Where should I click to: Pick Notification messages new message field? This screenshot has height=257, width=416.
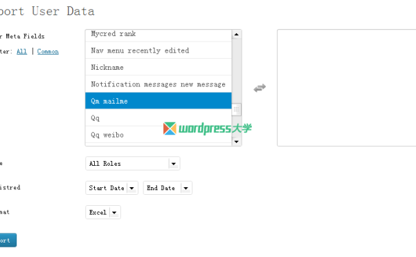pos(159,84)
